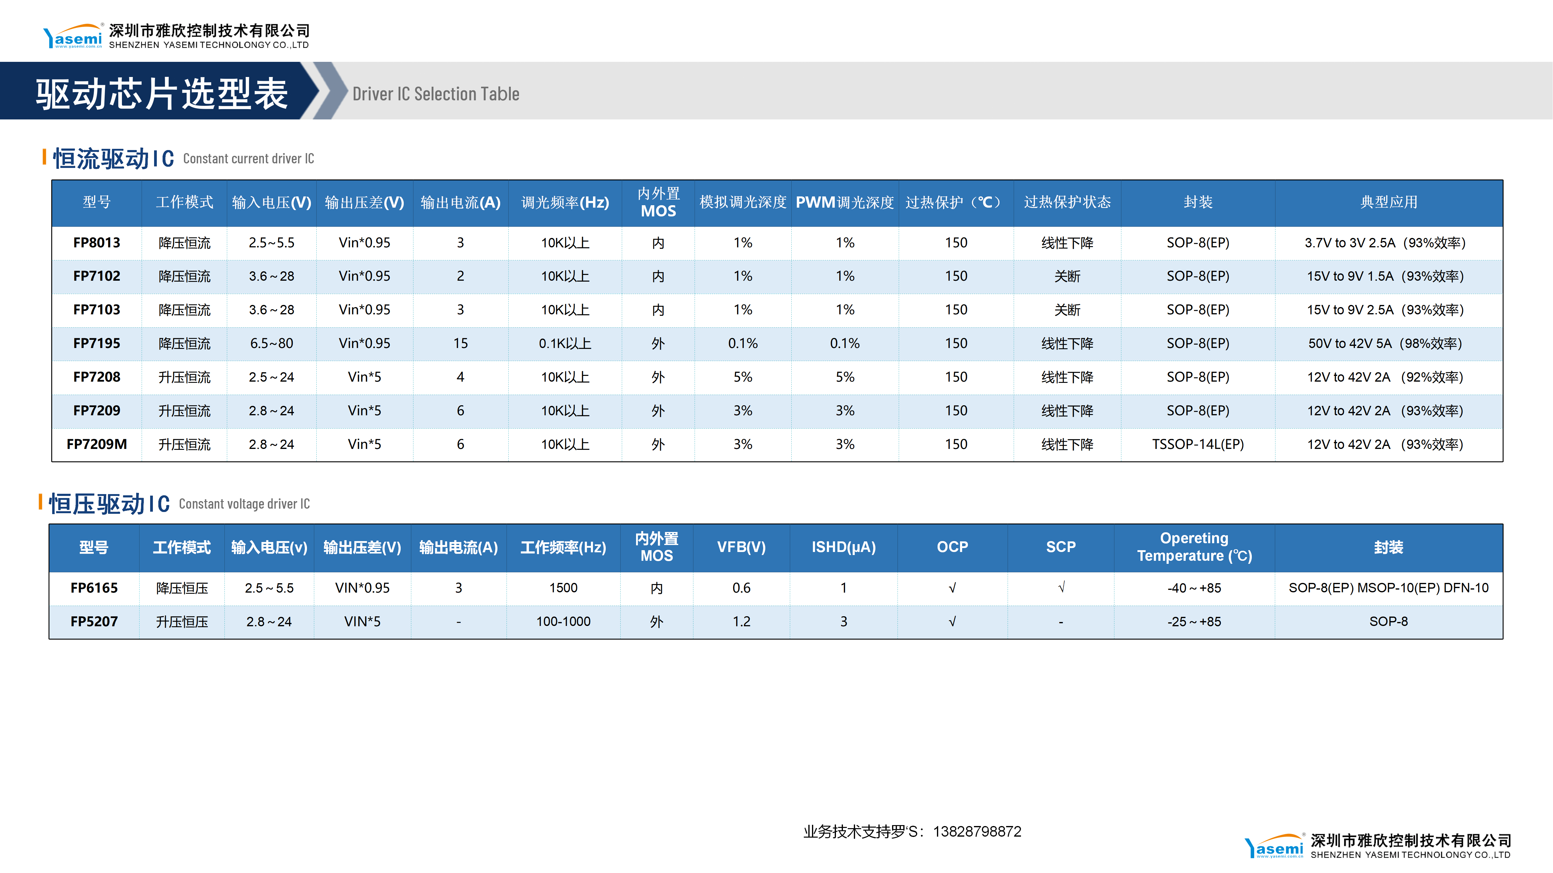Click the VIN*5 output cell for FP5207

coord(362,622)
